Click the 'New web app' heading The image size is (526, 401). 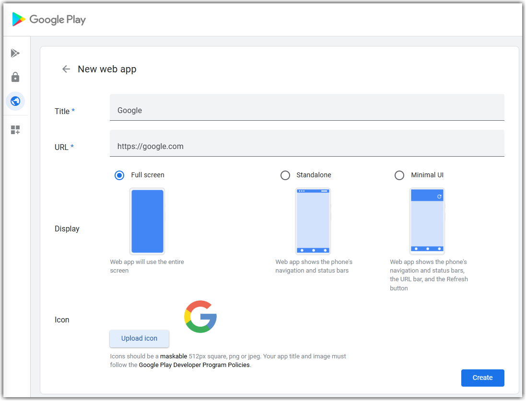point(107,69)
